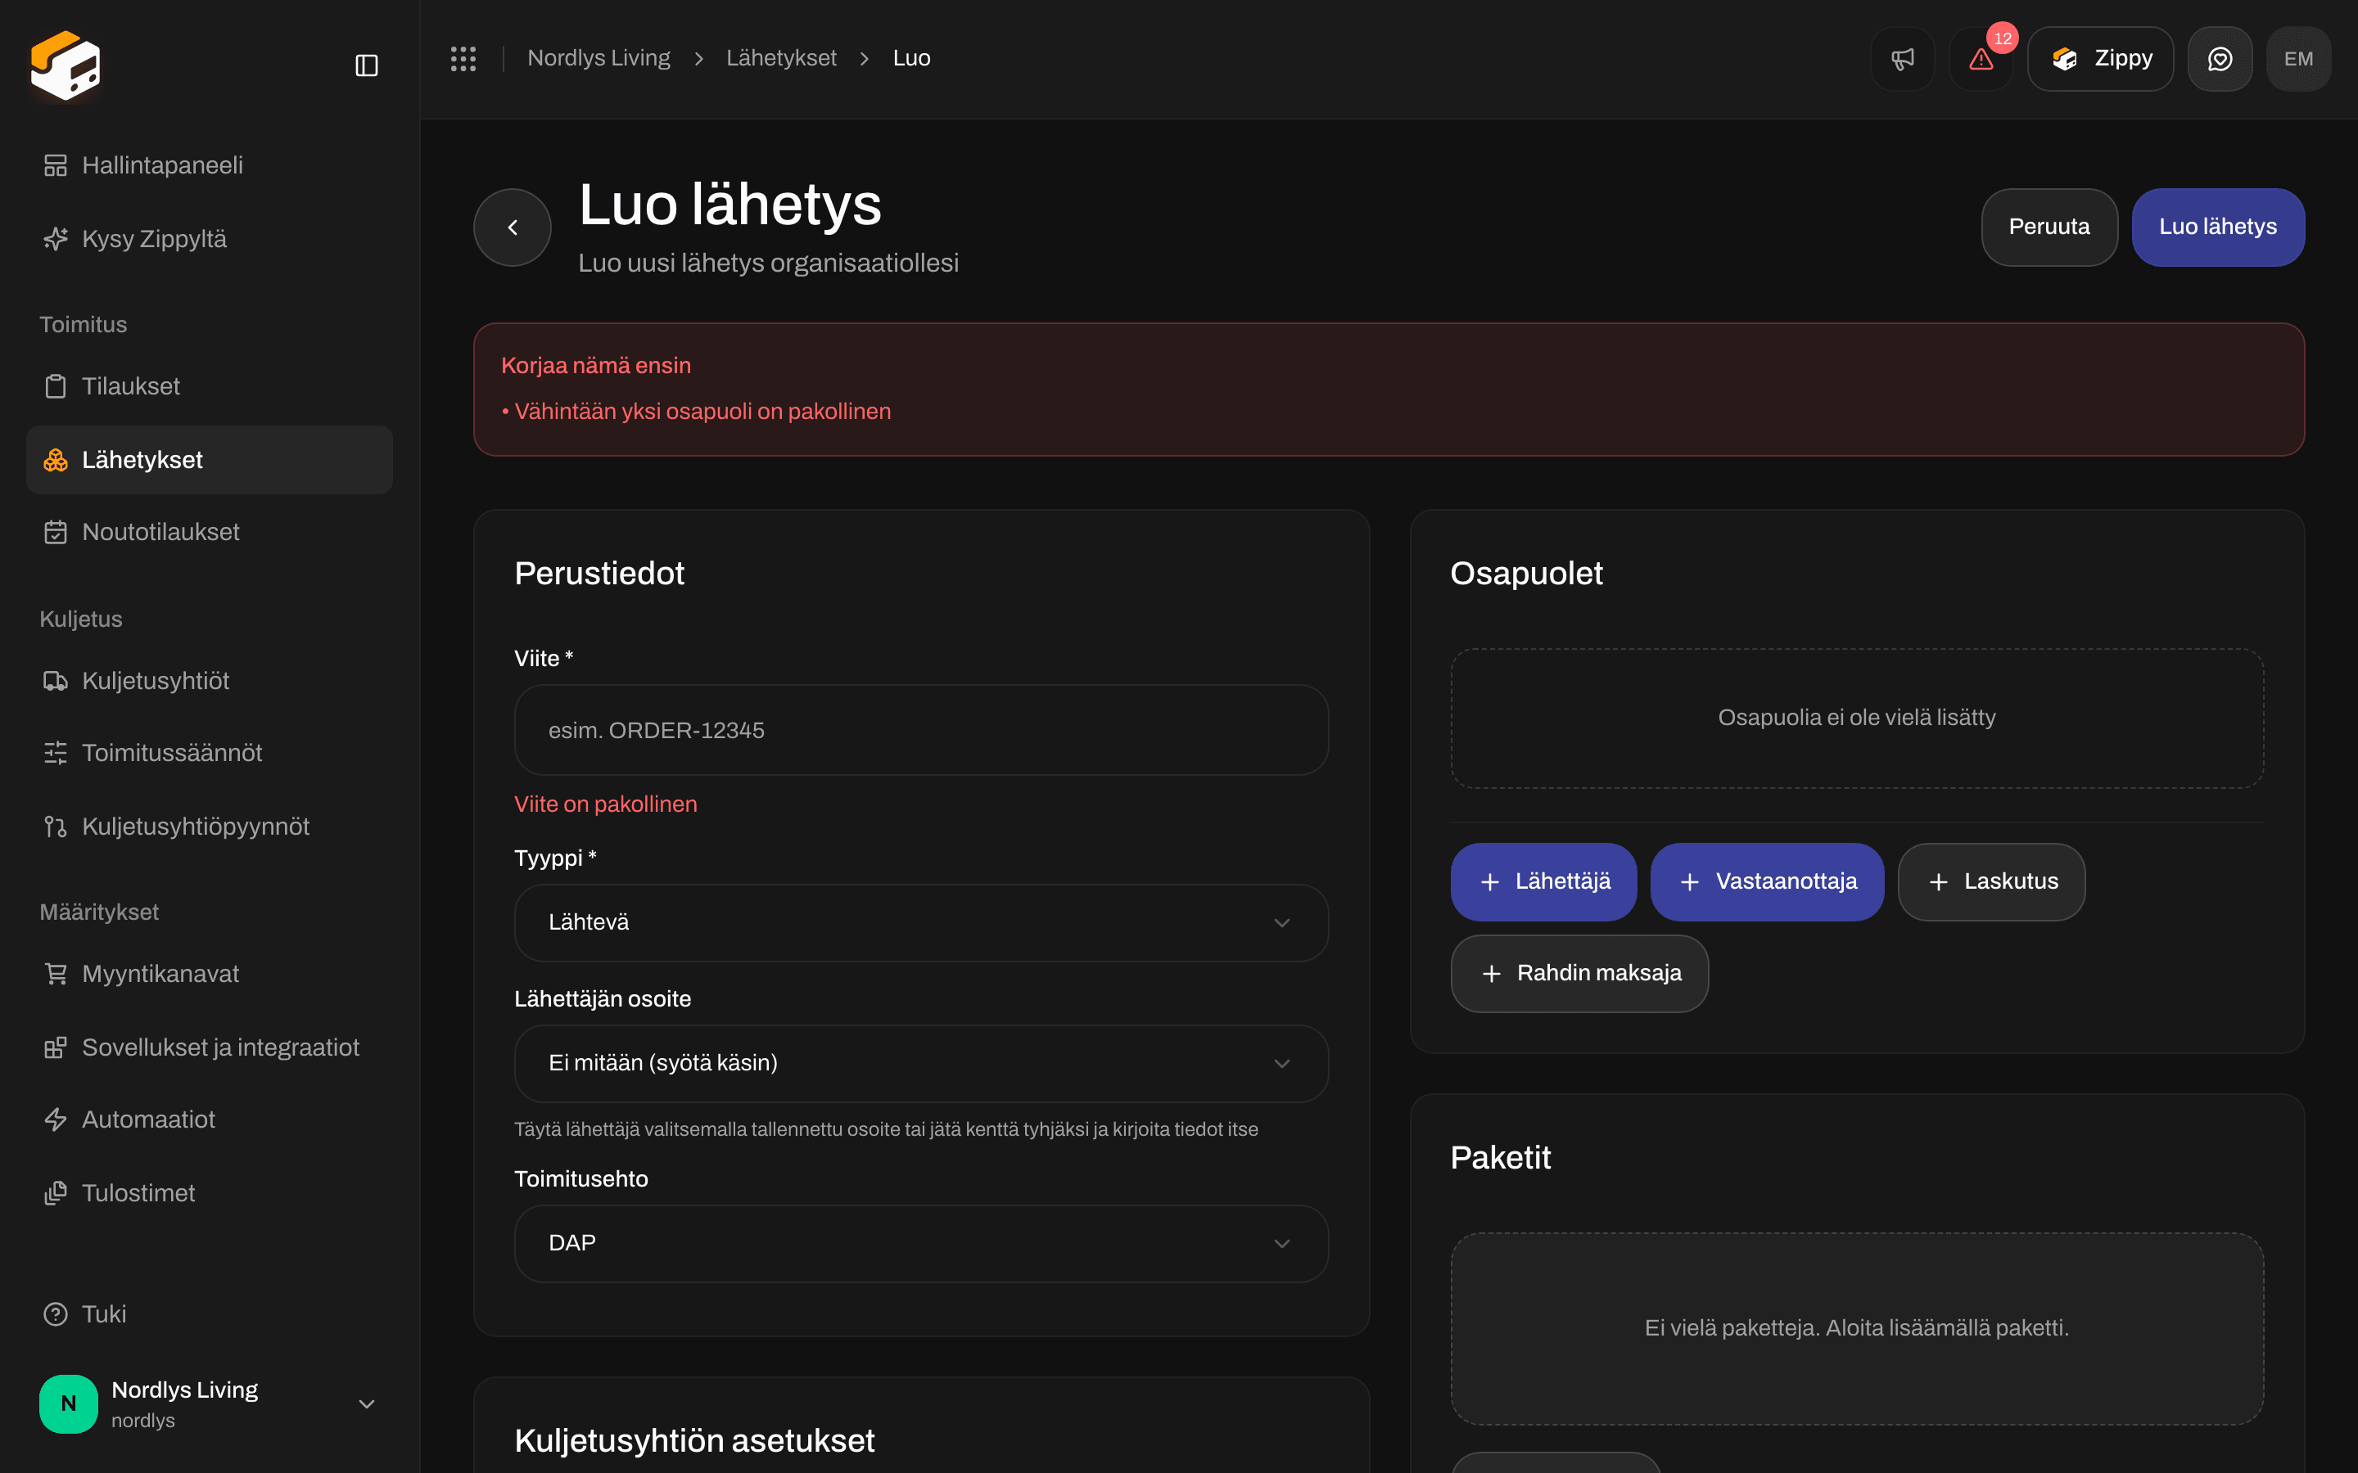
Task: Add a Rahdin maksaja party
Action: coord(1579,973)
